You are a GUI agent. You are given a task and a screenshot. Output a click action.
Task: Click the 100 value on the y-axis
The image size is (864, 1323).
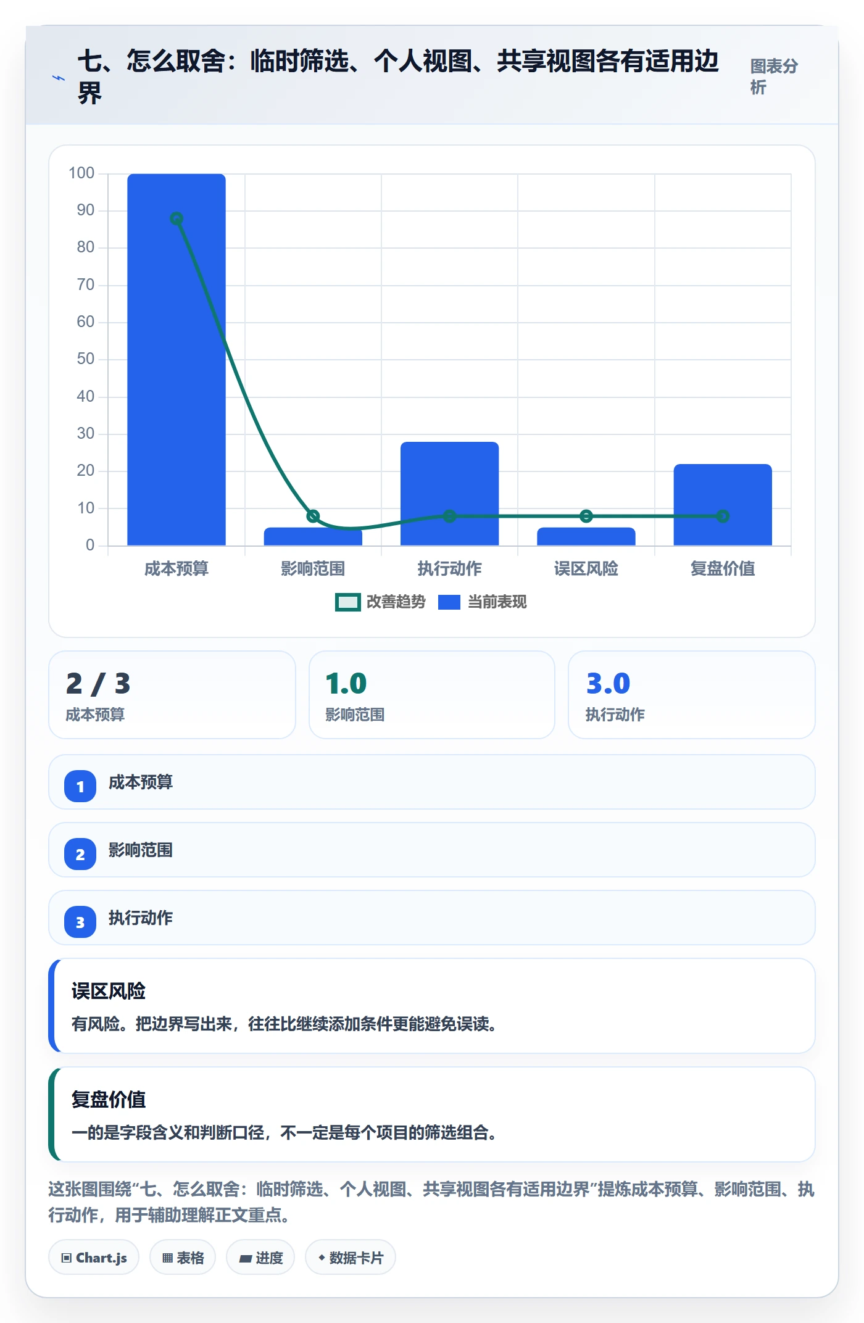81,173
